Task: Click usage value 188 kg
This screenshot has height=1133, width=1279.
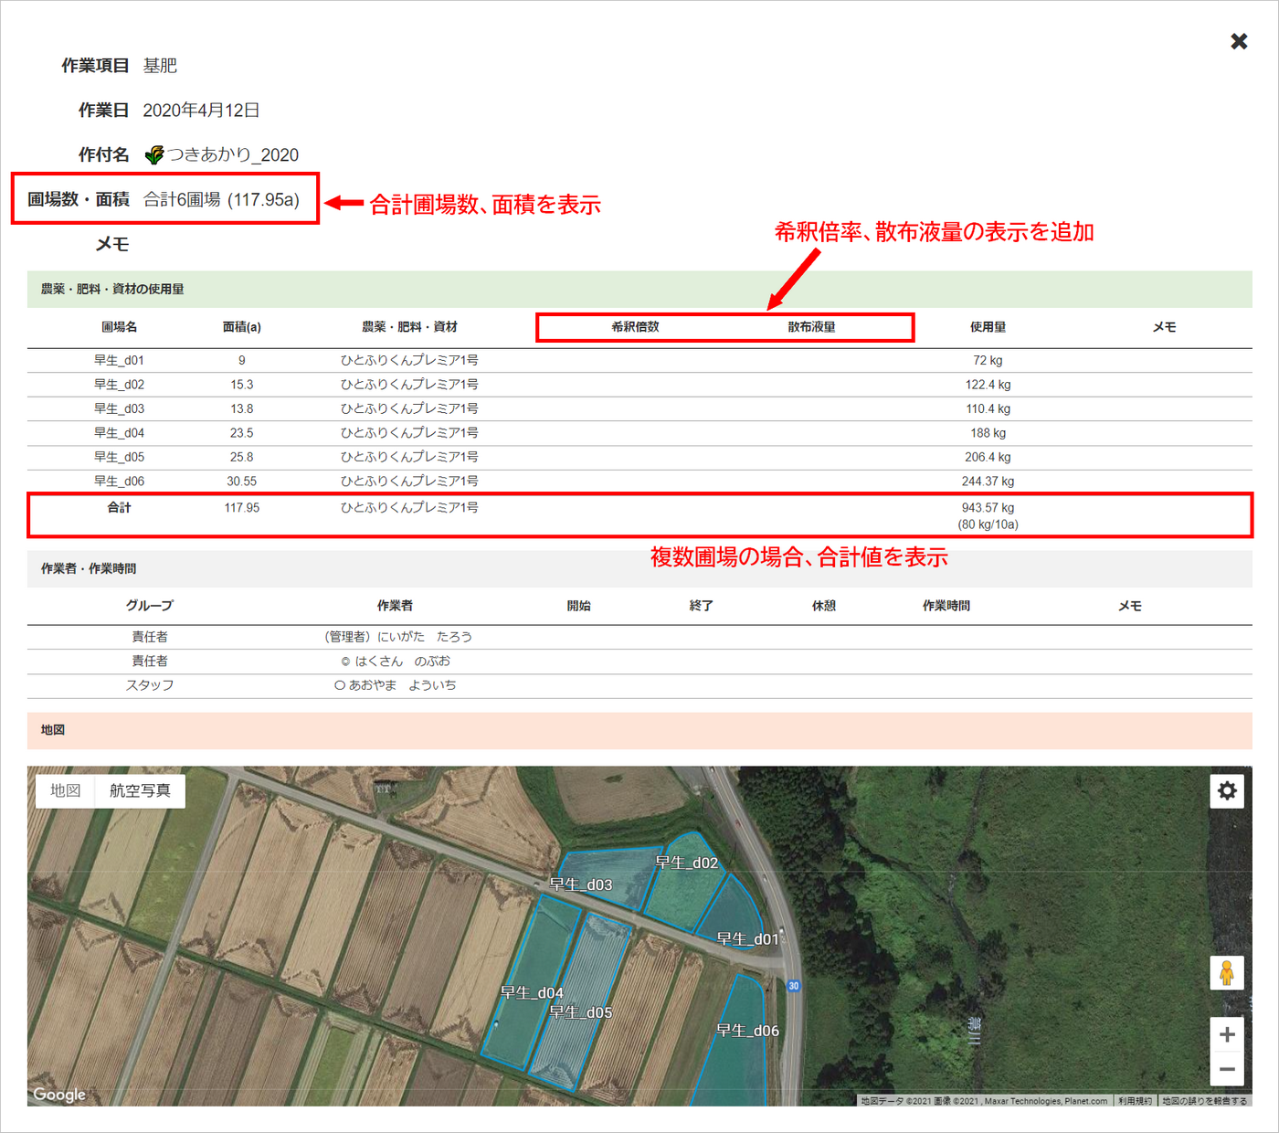Action: pos(988,433)
